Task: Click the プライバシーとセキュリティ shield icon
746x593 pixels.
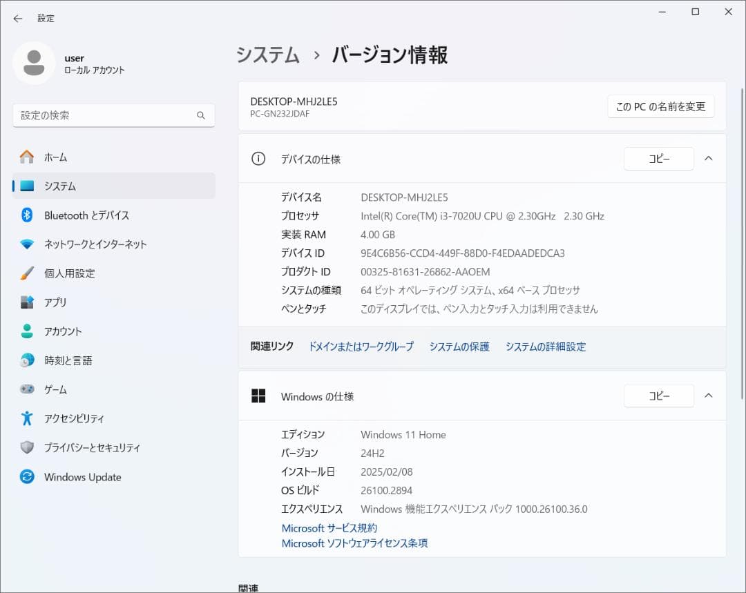Action: coord(27,447)
